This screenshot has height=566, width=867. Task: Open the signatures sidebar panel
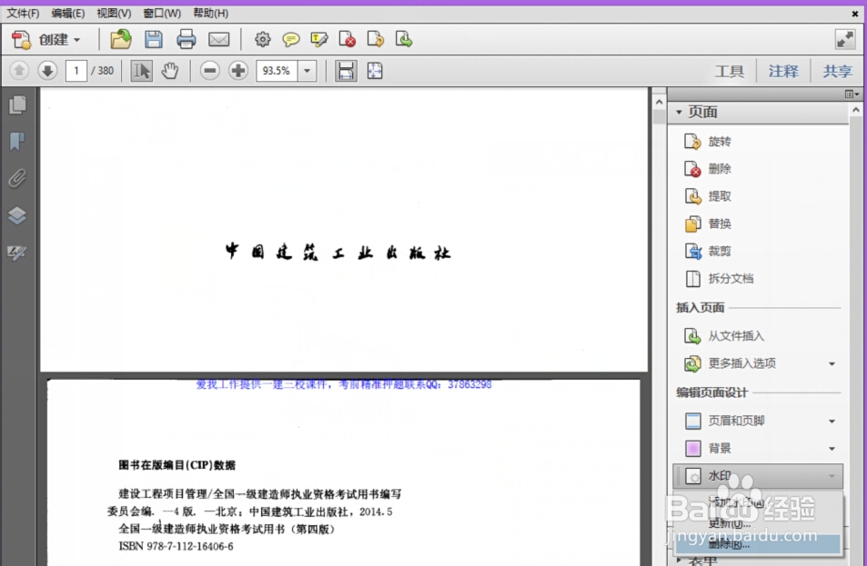[x=17, y=253]
